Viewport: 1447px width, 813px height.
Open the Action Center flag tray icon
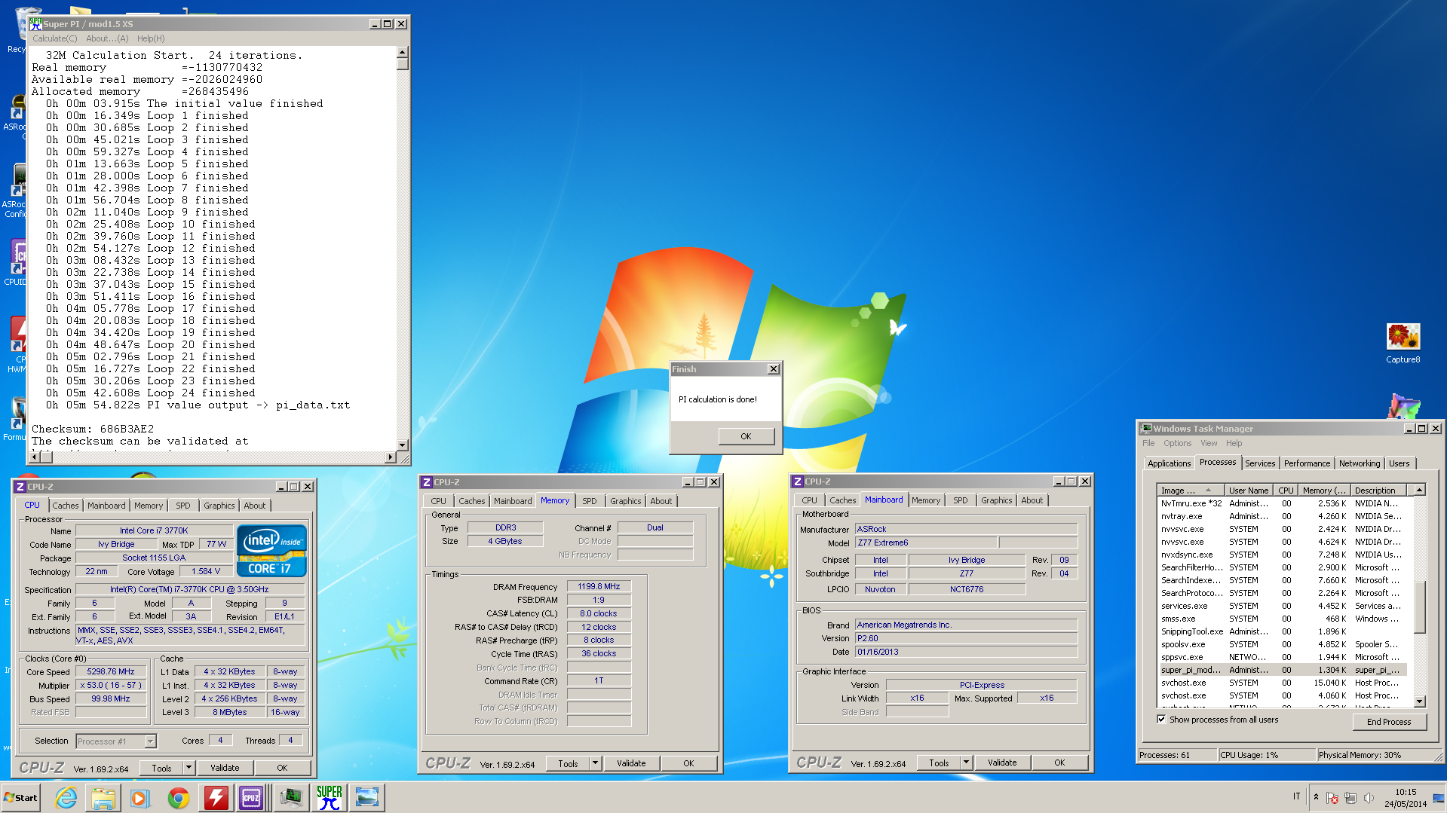coord(1332,797)
